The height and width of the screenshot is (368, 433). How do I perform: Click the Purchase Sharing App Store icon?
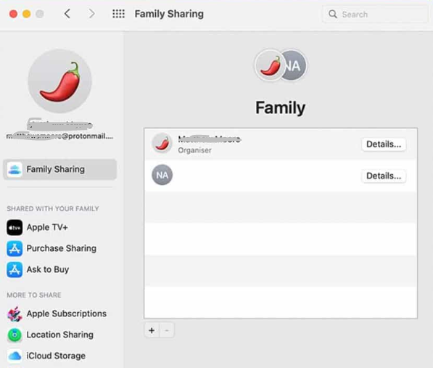pyautogui.click(x=15, y=248)
